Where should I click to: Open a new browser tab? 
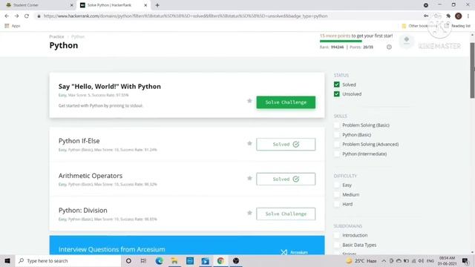point(157,5)
